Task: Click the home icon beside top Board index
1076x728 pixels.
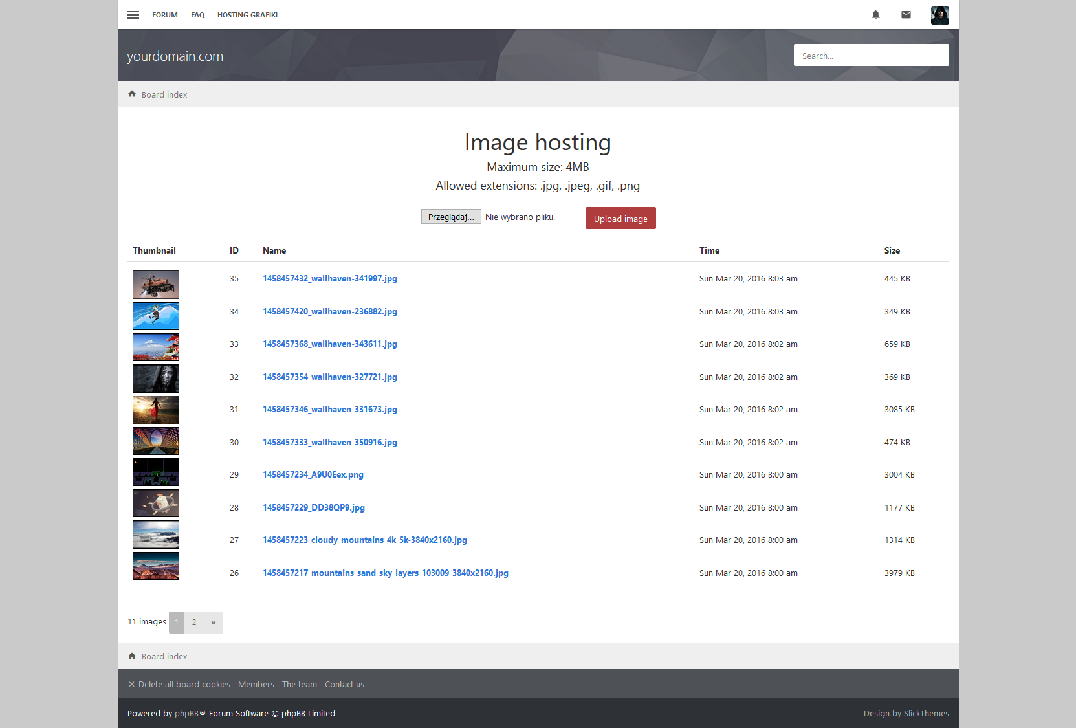Action: coord(132,94)
